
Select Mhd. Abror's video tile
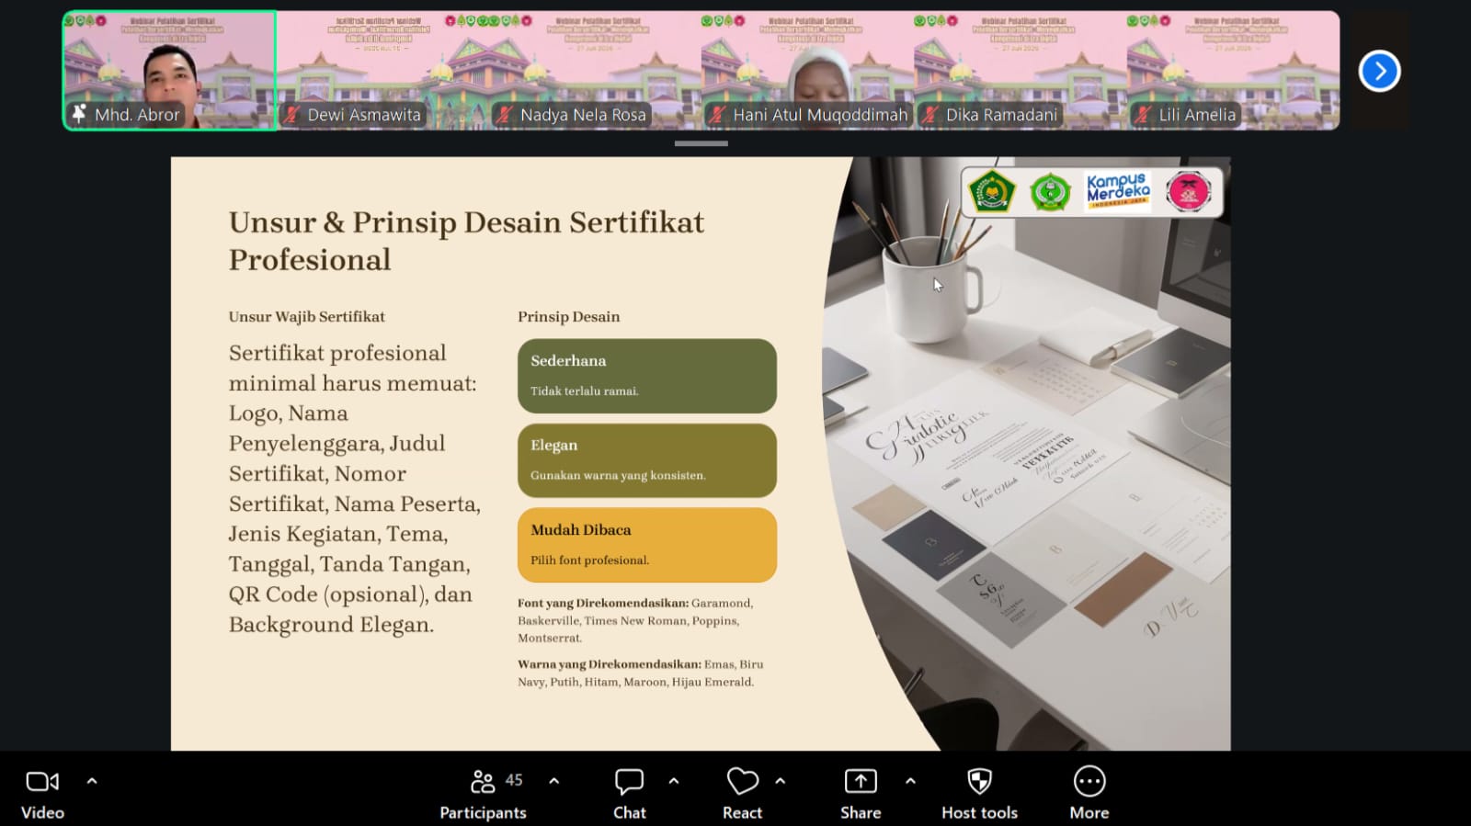(x=170, y=71)
